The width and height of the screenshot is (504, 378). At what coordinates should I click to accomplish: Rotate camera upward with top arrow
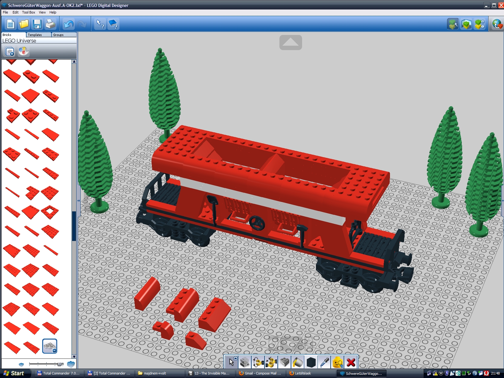pyautogui.click(x=290, y=42)
